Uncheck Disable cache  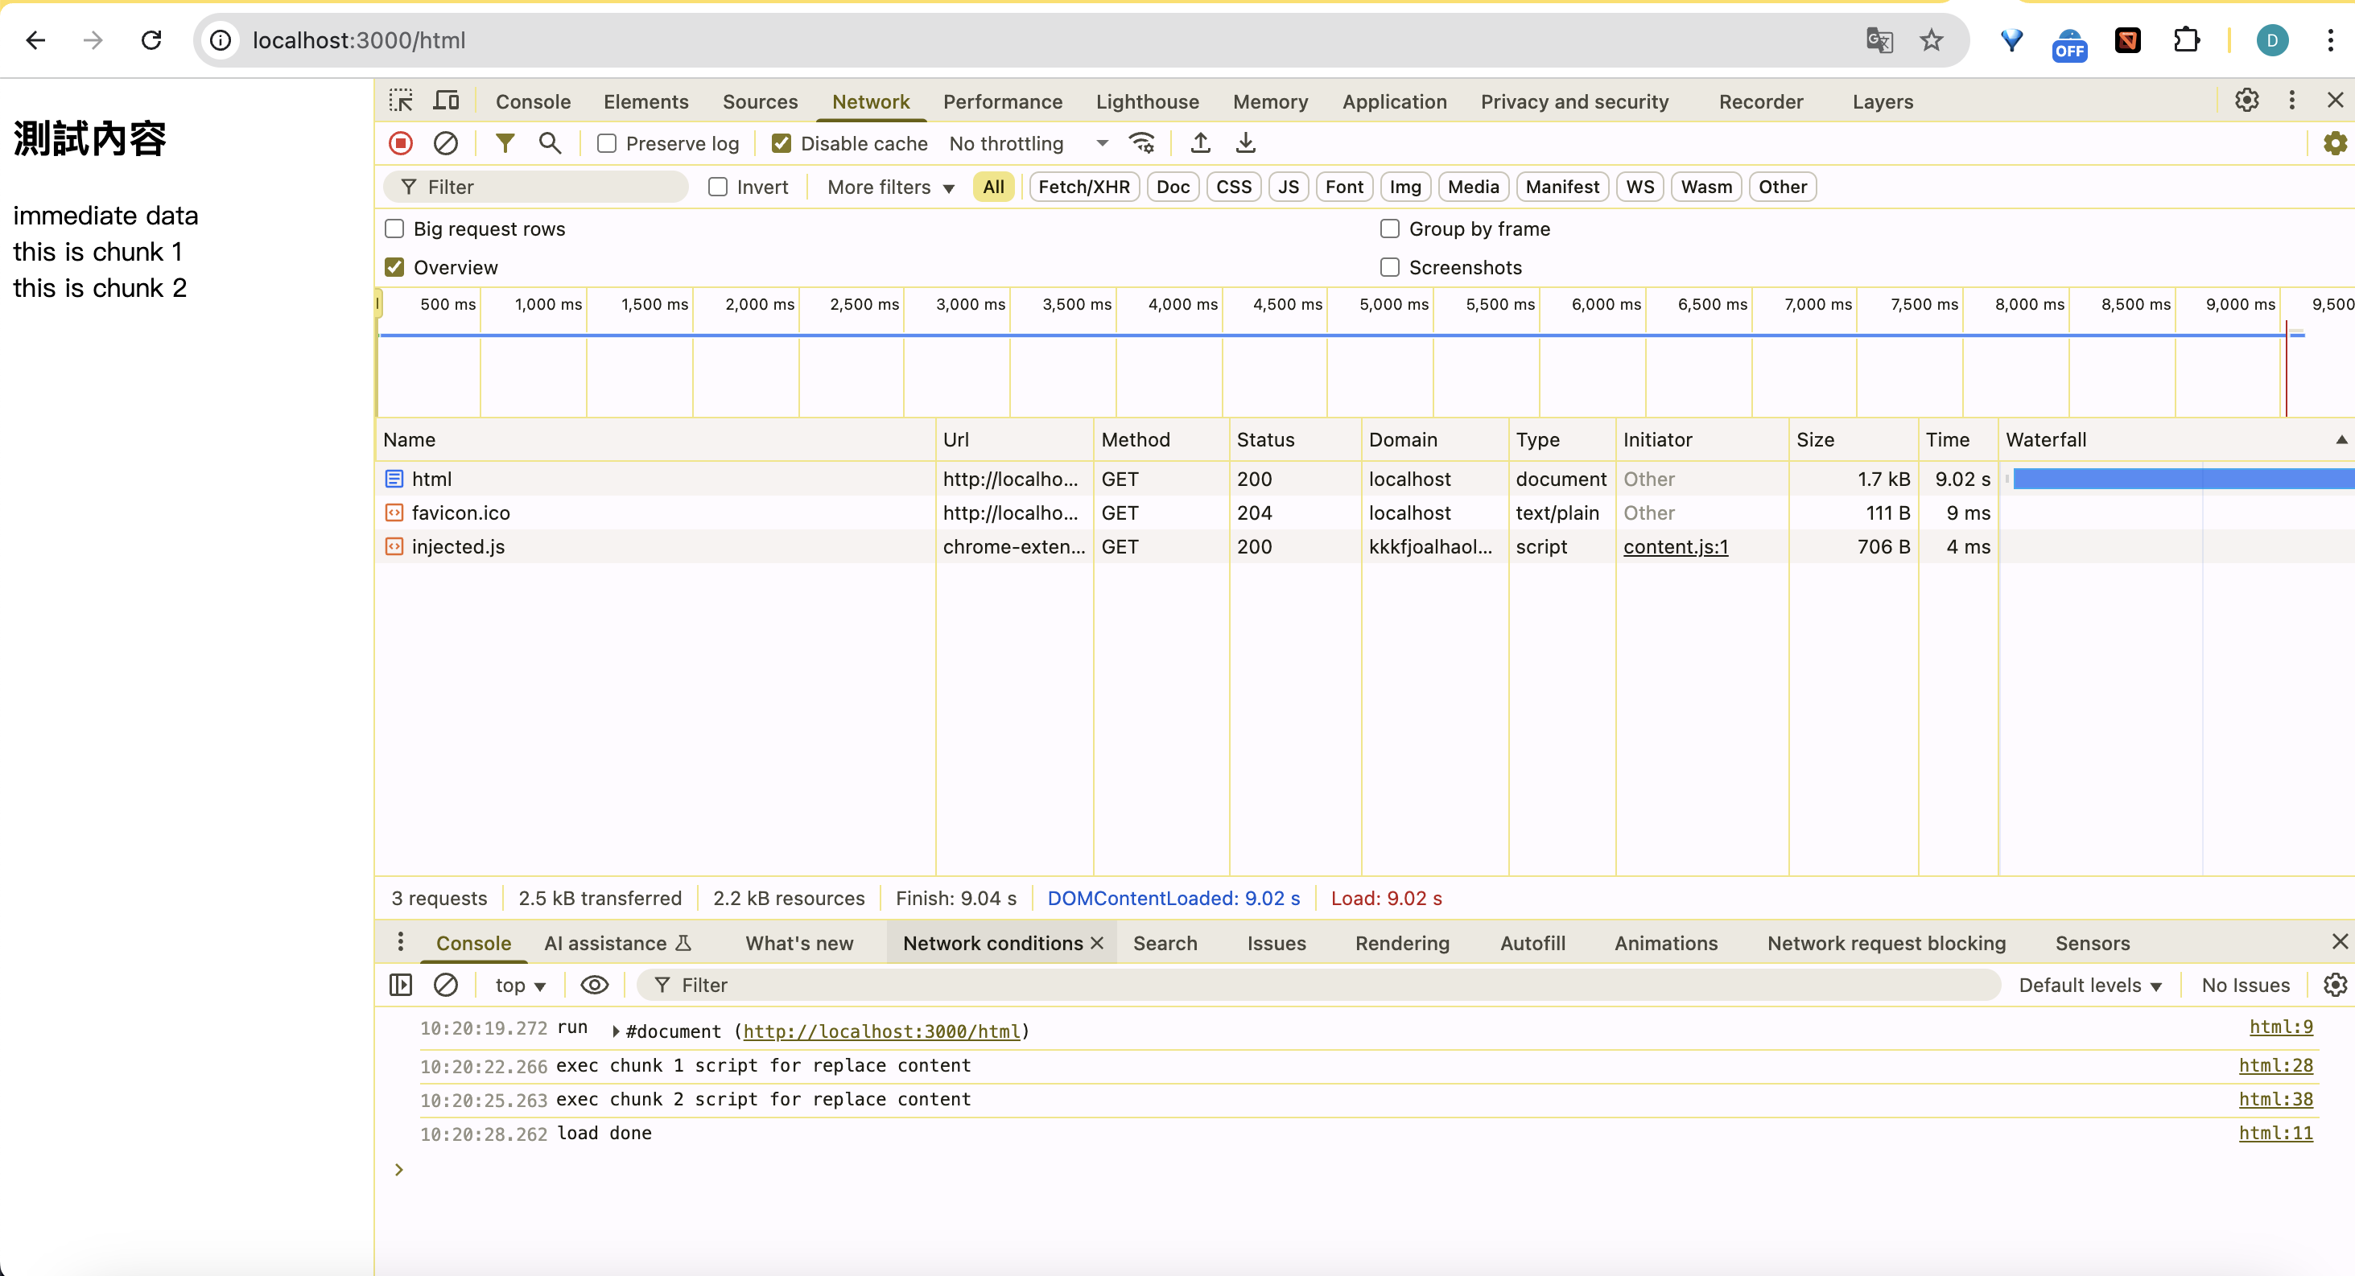pyautogui.click(x=782, y=143)
